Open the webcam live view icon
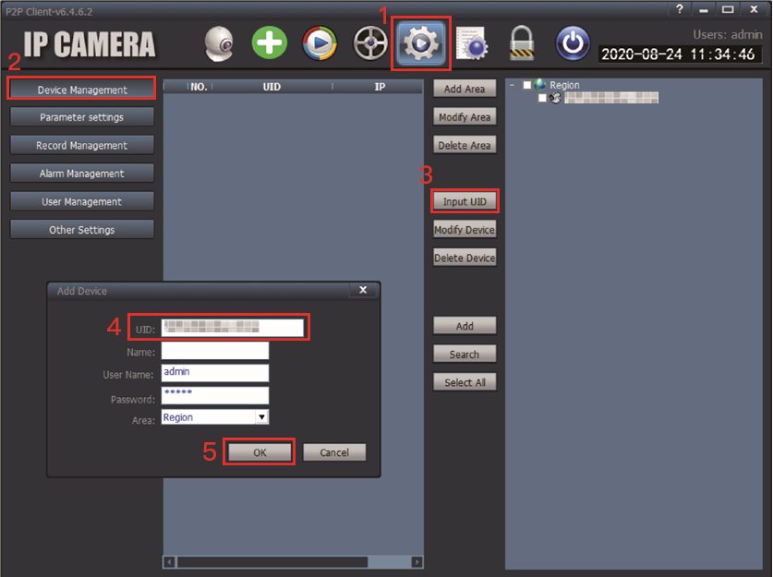Viewport: 773px width, 577px height. point(219,44)
